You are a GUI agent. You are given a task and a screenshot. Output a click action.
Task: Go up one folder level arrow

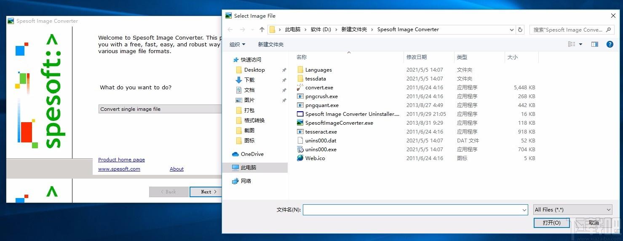262,29
